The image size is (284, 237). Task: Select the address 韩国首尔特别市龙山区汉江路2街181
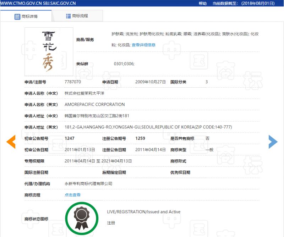coord(97,116)
